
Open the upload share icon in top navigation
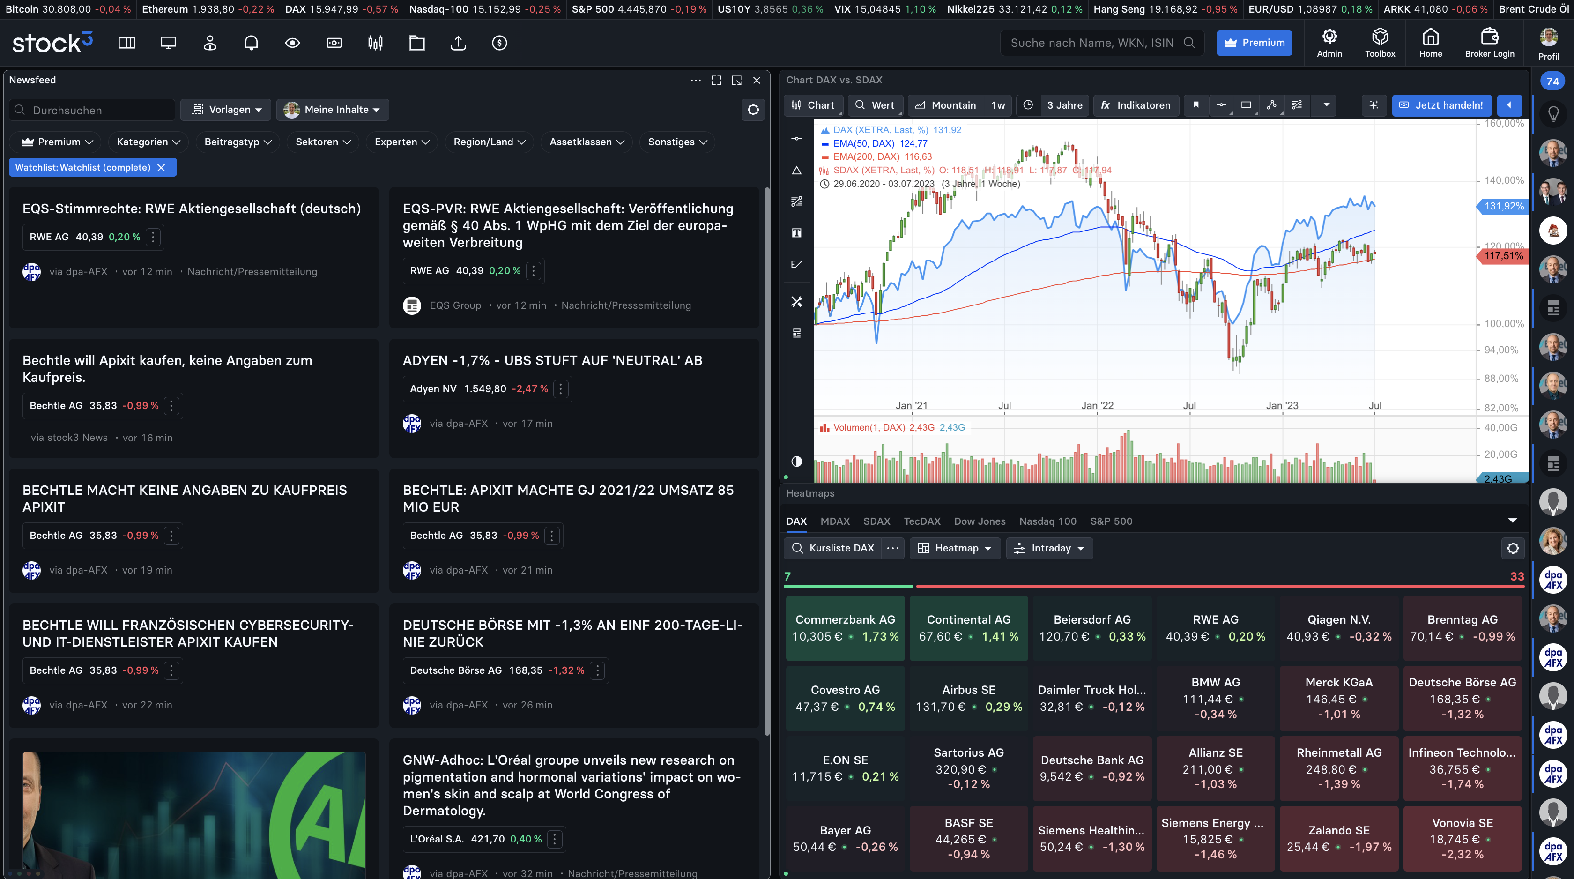coord(458,43)
